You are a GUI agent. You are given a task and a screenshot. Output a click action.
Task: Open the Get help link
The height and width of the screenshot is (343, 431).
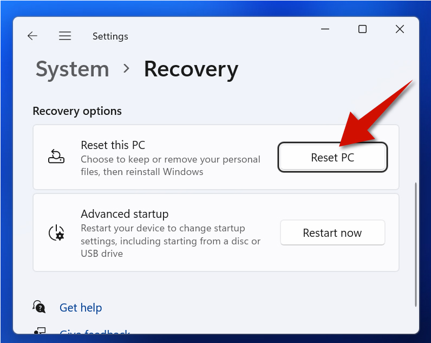tap(81, 308)
